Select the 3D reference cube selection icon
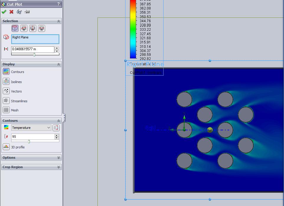 pyautogui.click(x=15, y=28)
